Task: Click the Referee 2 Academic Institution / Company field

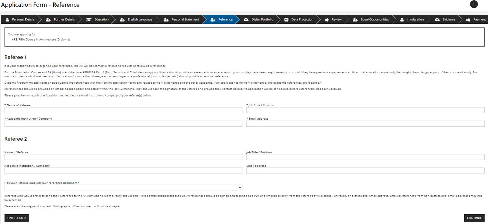Action: [x=123, y=171]
